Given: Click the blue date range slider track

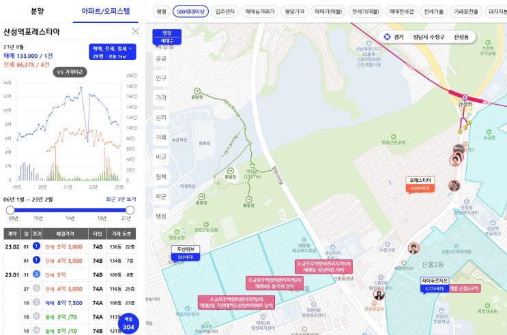Looking at the screenshot, I should [x=70, y=210].
